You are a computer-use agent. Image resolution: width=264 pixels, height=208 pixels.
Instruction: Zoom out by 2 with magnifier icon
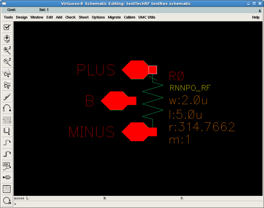[7, 62]
